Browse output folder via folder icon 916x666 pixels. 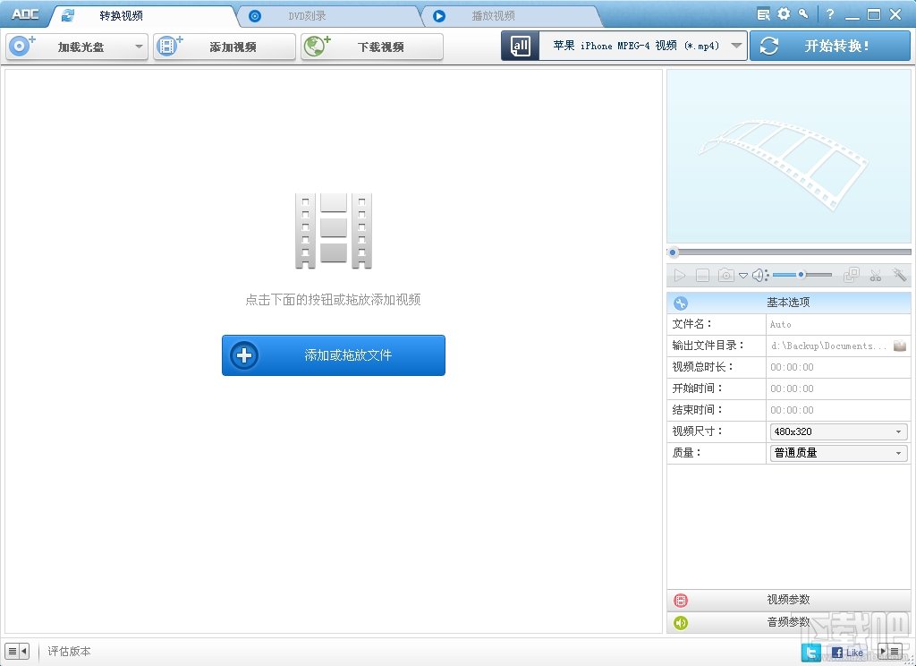coord(900,346)
